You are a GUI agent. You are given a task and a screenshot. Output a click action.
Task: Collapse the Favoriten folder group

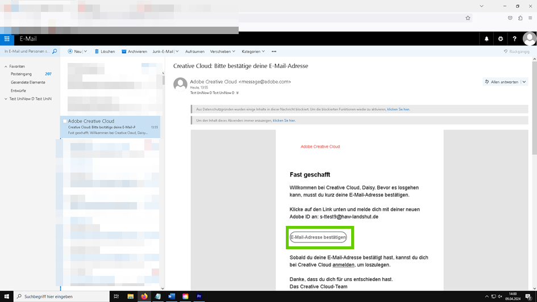coord(6,66)
